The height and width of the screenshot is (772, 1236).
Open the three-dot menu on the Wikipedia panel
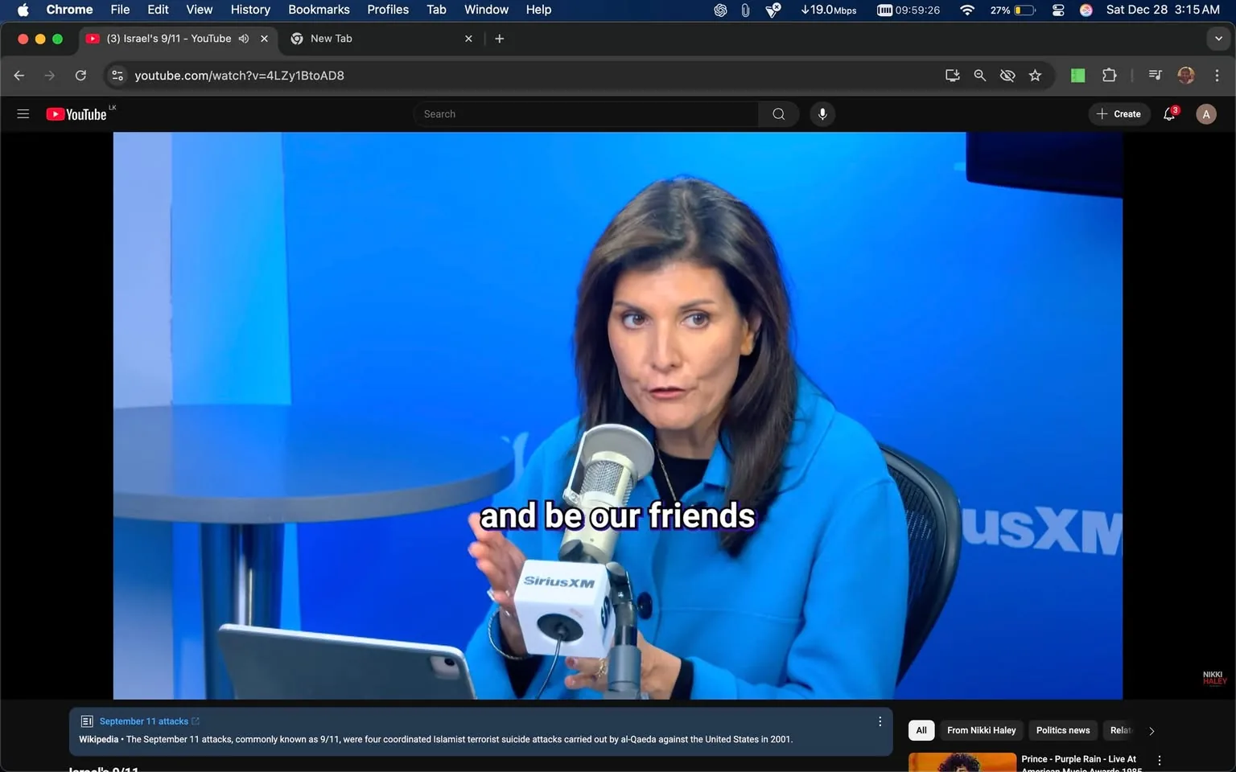pyautogui.click(x=880, y=721)
